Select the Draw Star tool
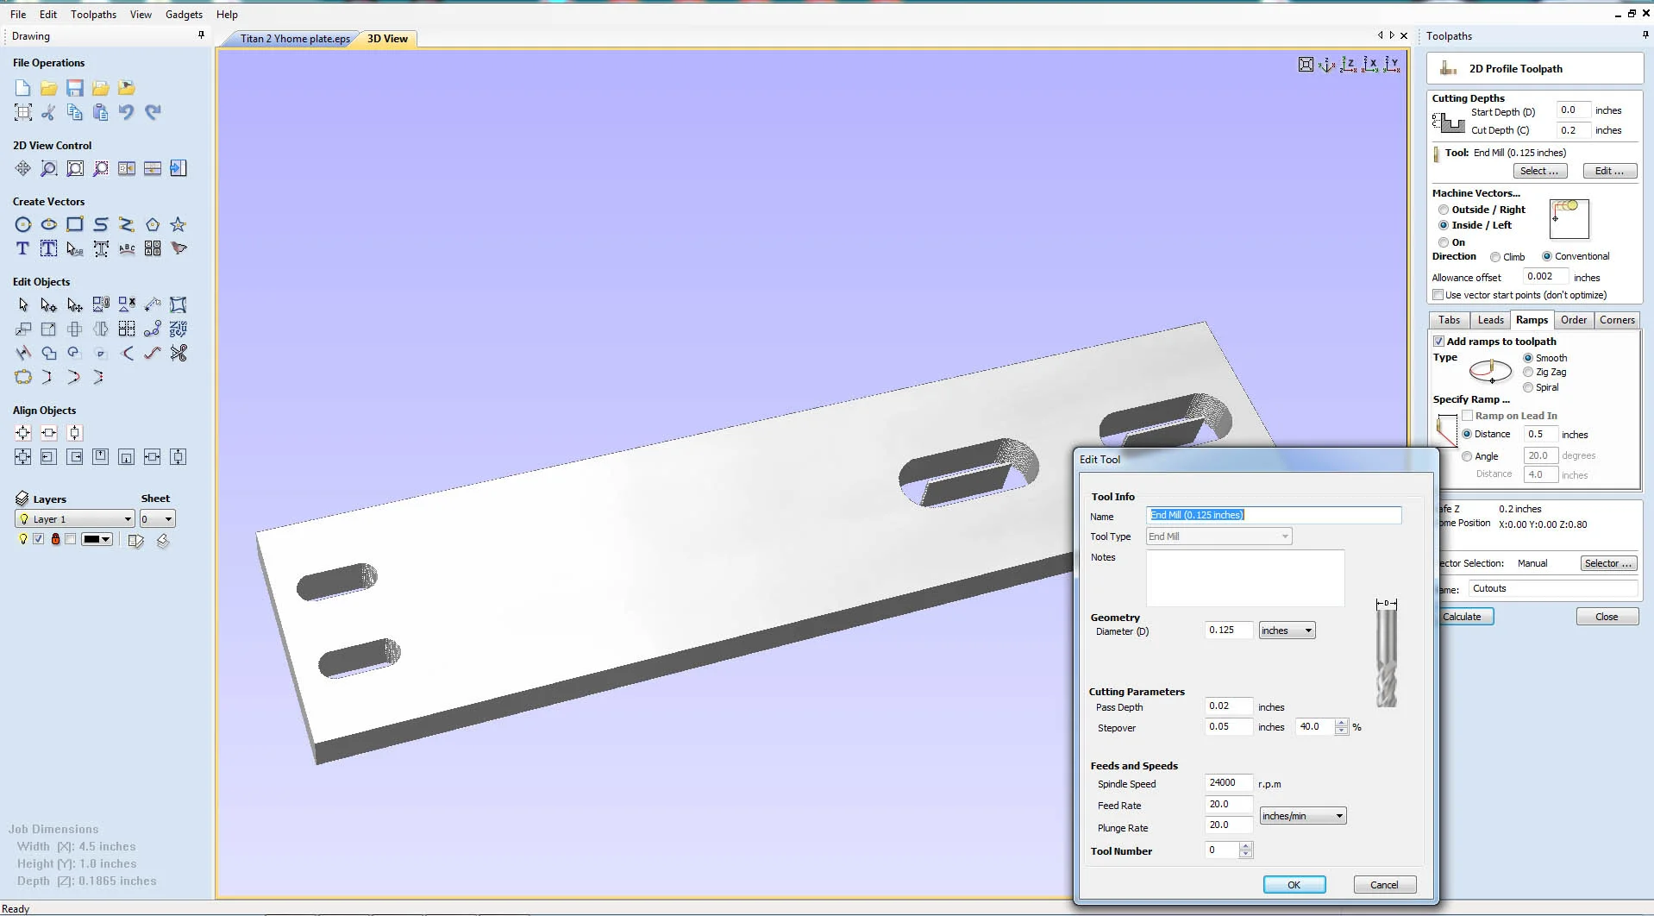Image resolution: width=1654 pixels, height=916 pixels. click(x=179, y=224)
